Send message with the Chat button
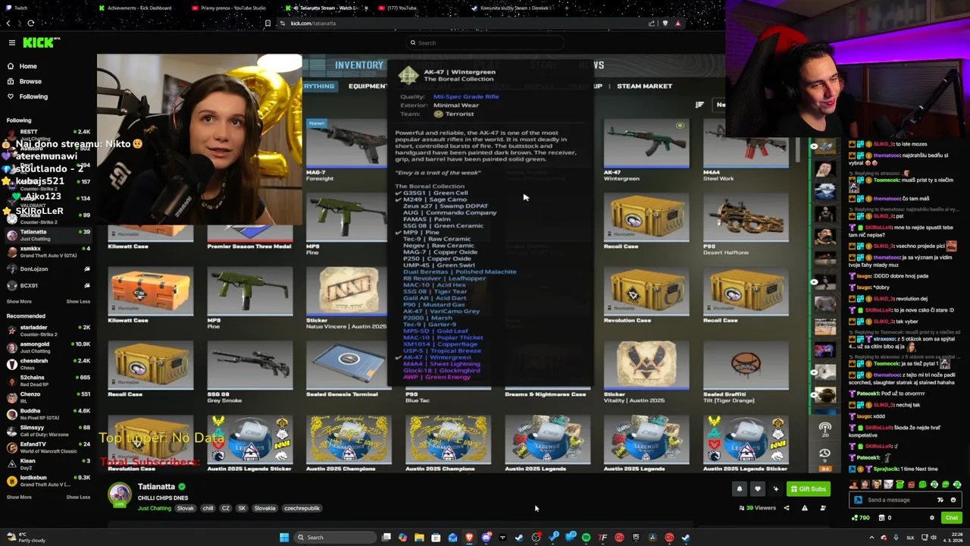 click(x=952, y=518)
